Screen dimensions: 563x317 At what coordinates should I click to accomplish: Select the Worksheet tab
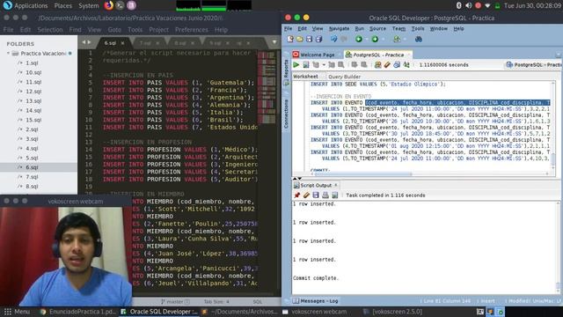tap(305, 77)
